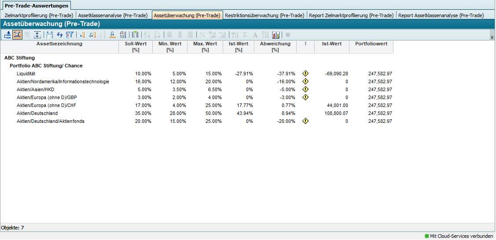Viewport: 496px width, 240px height.
Task: Click warning icon in Liquidität row
Action: [305, 74]
